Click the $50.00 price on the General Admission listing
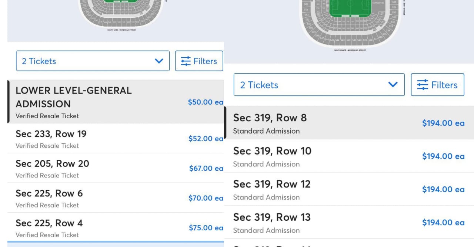 tap(206, 102)
